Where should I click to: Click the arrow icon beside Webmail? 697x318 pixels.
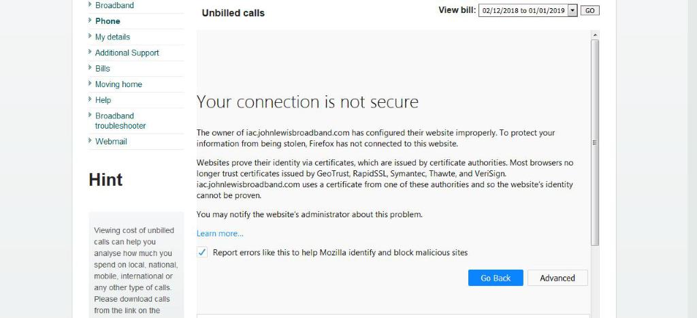click(x=90, y=141)
